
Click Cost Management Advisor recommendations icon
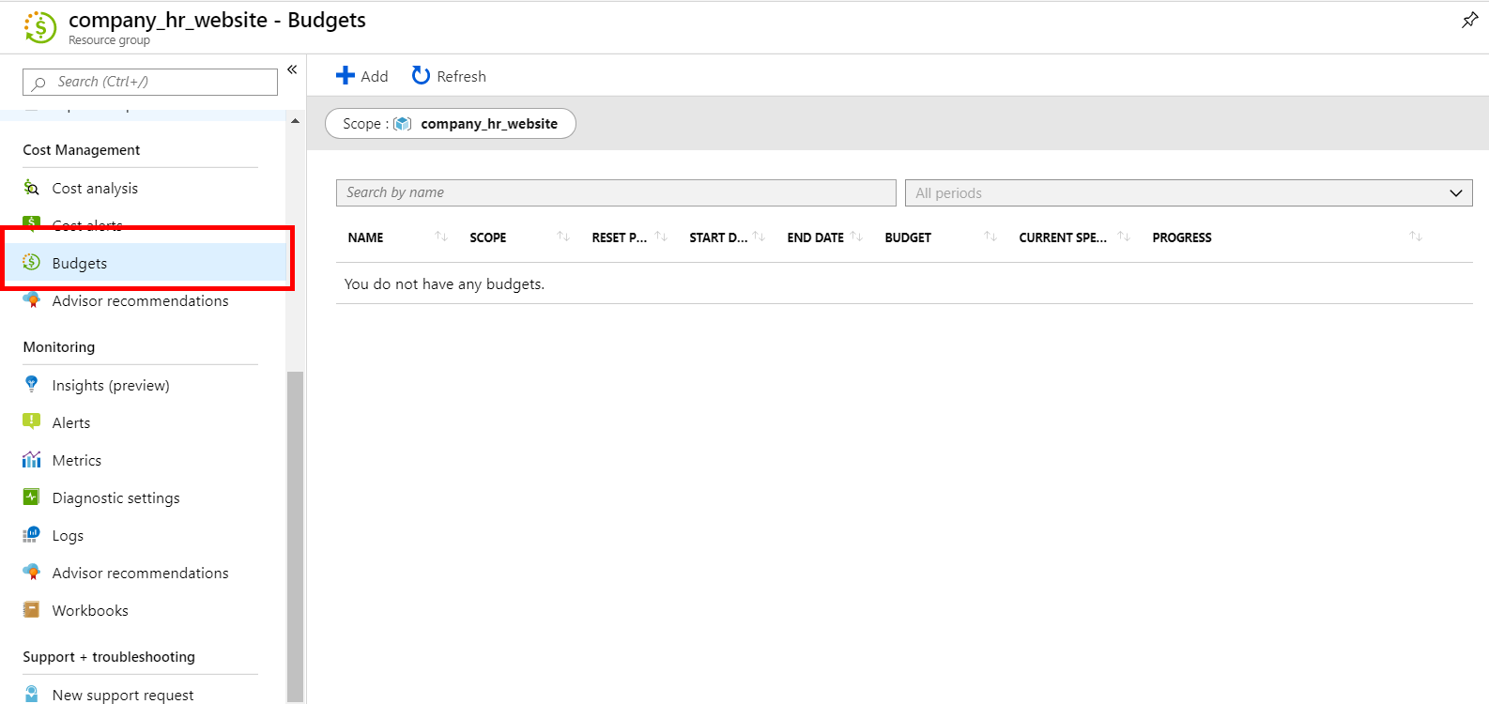32,300
